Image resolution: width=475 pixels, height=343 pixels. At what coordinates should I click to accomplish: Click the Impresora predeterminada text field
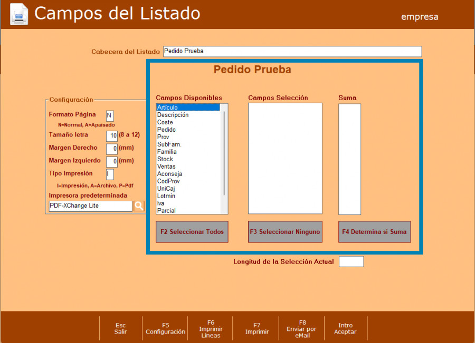pos(90,206)
